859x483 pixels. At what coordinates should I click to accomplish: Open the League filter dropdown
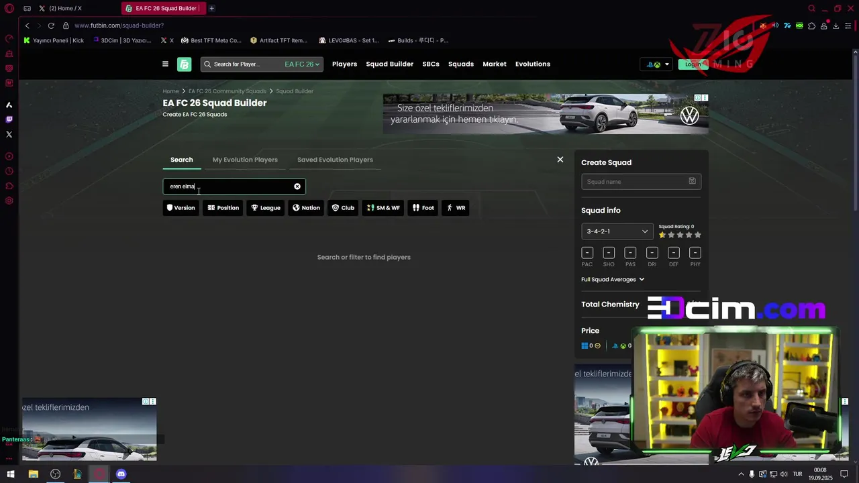point(266,208)
